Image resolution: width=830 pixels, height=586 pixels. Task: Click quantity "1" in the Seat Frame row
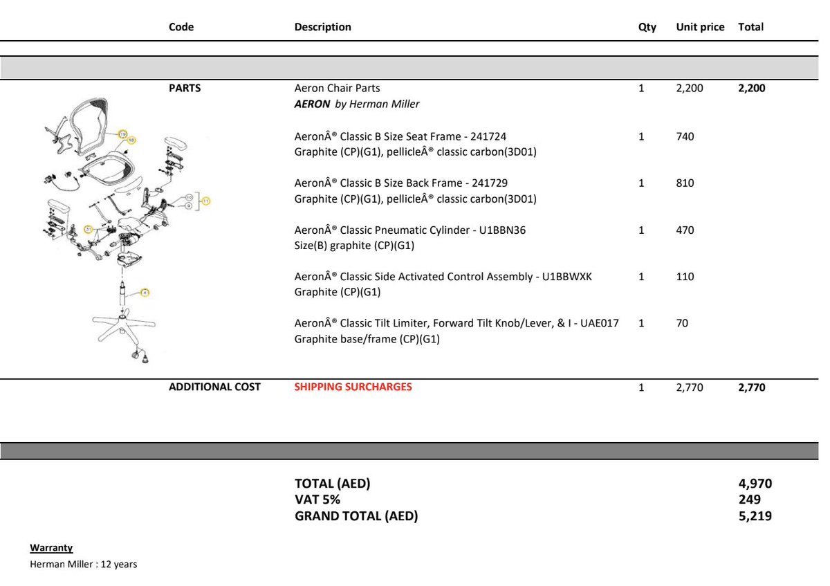click(641, 137)
